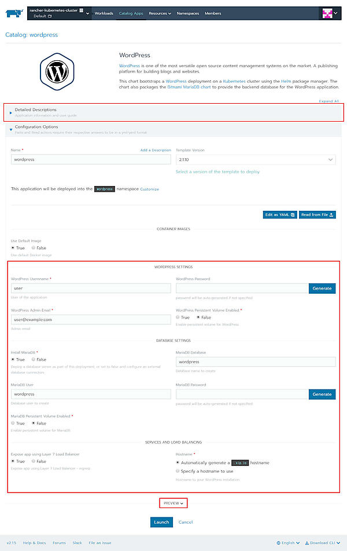Viewport: 347px width, 551px height.
Task: Open the Template Version 2.1.10 dropdown
Action: pyautogui.click(x=256, y=159)
